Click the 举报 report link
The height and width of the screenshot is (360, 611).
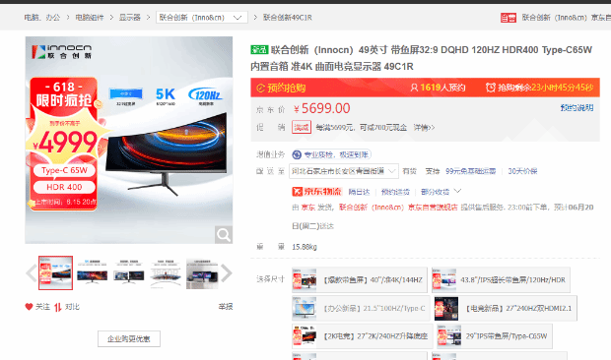click(x=226, y=307)
